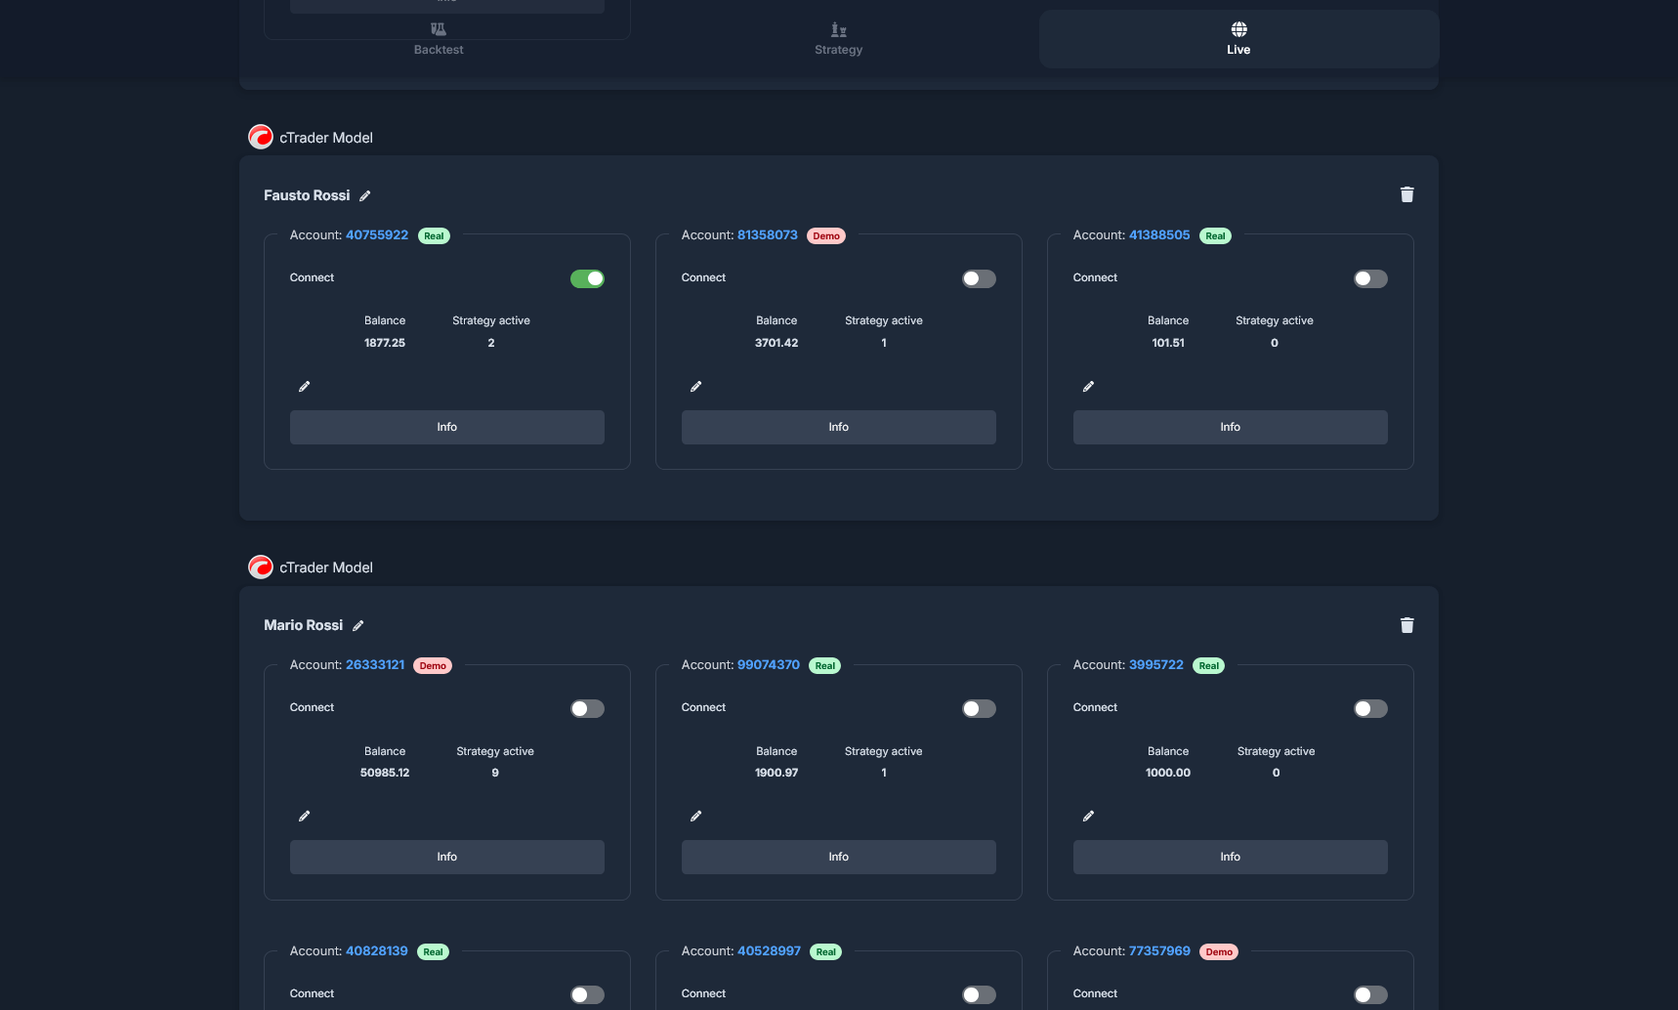Click balance value 1877.25
This screenshot has height=1010, width=1678.
click(385, 343)
